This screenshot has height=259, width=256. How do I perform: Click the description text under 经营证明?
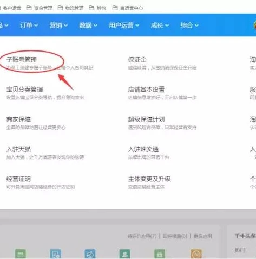pyautogui.click(x=41, y=187)
